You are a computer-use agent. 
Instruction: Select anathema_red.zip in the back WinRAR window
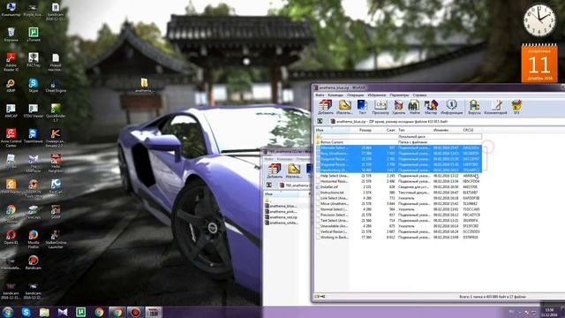(x=281, y=217)
